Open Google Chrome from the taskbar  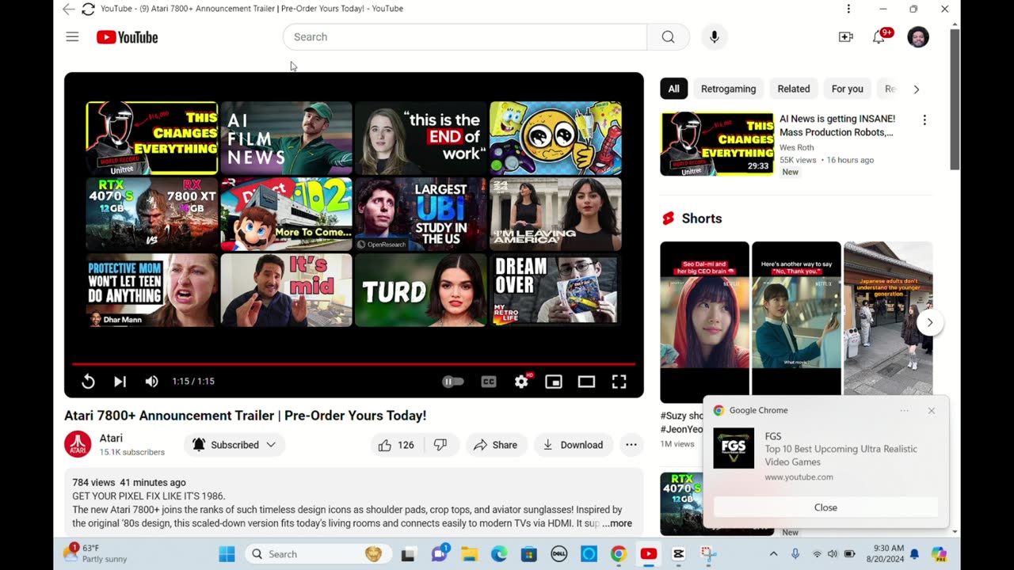[619, 554]
